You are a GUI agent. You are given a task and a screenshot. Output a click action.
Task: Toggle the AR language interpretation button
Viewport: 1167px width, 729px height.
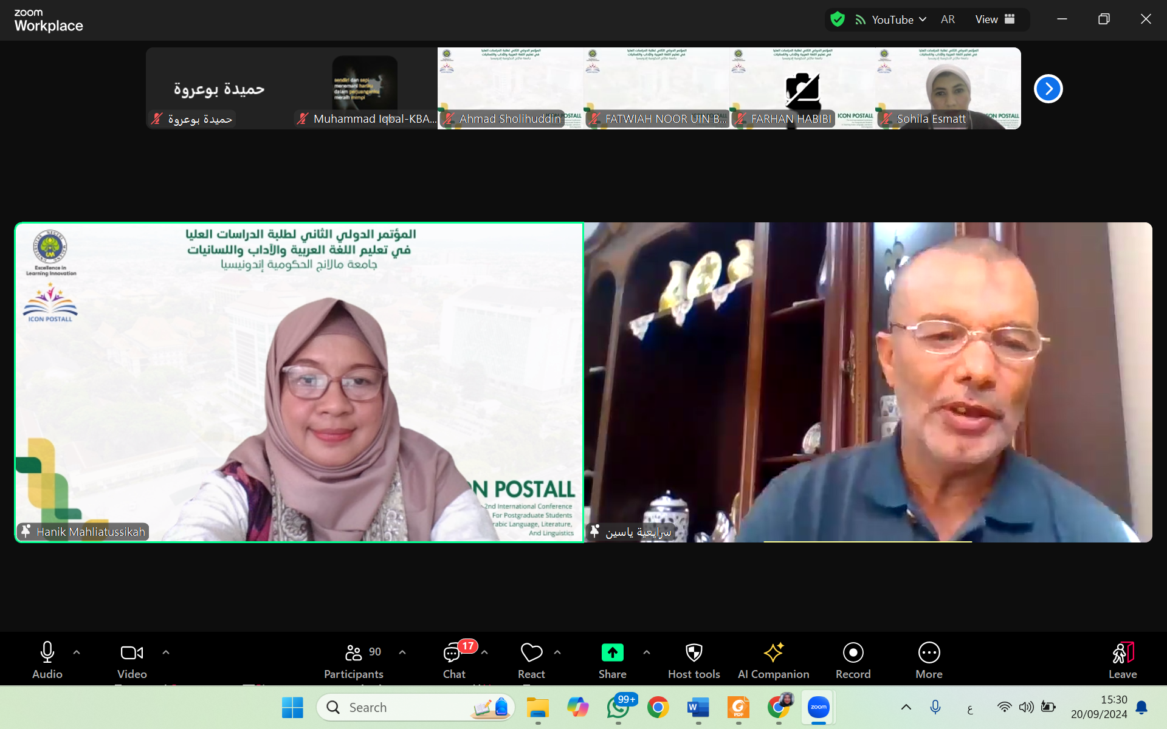[948, 19]
